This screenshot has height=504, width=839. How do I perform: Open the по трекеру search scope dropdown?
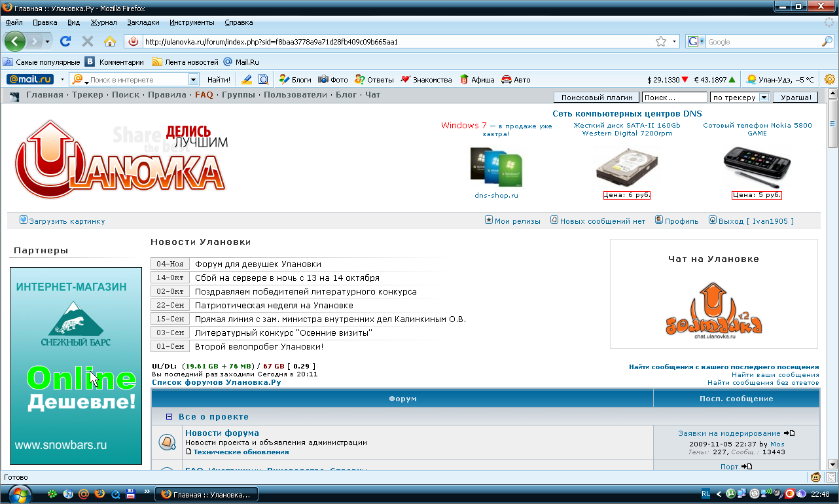point(763,98)
